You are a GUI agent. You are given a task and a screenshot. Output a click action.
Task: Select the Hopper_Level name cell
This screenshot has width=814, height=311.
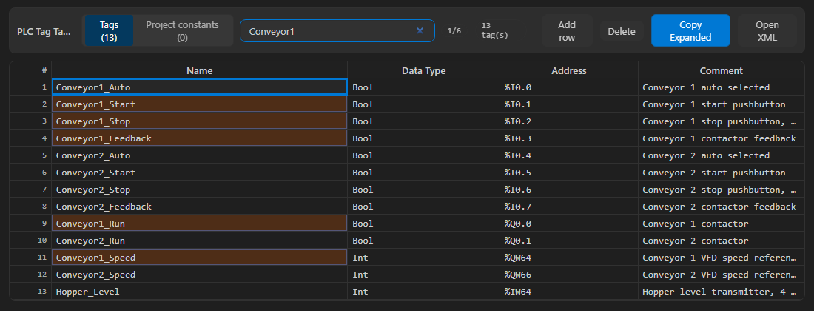200,291
